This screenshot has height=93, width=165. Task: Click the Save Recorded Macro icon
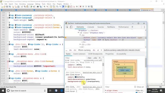point(92,6)
